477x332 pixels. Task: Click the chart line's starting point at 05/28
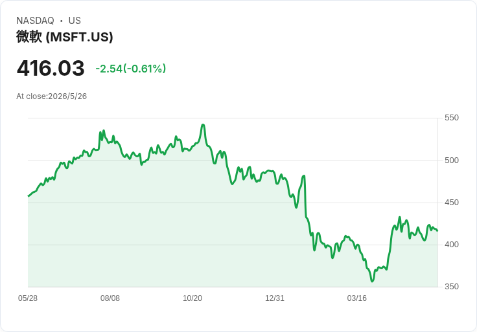[x=29, y=196]
